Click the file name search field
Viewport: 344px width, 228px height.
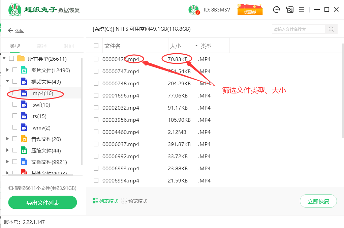tap(298, 29)
